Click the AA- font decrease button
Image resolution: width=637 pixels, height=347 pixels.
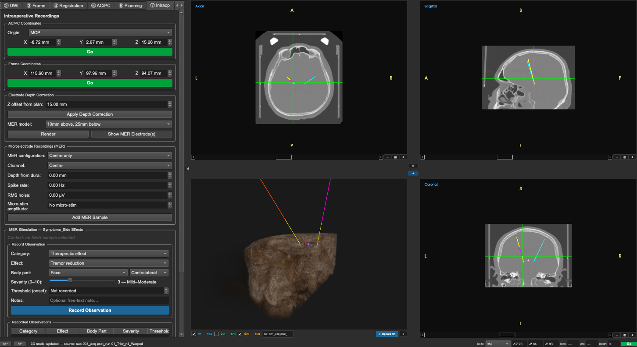[x=19, y=343]
